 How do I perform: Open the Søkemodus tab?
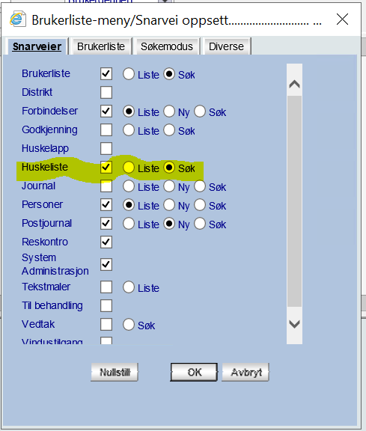point(167,46)
